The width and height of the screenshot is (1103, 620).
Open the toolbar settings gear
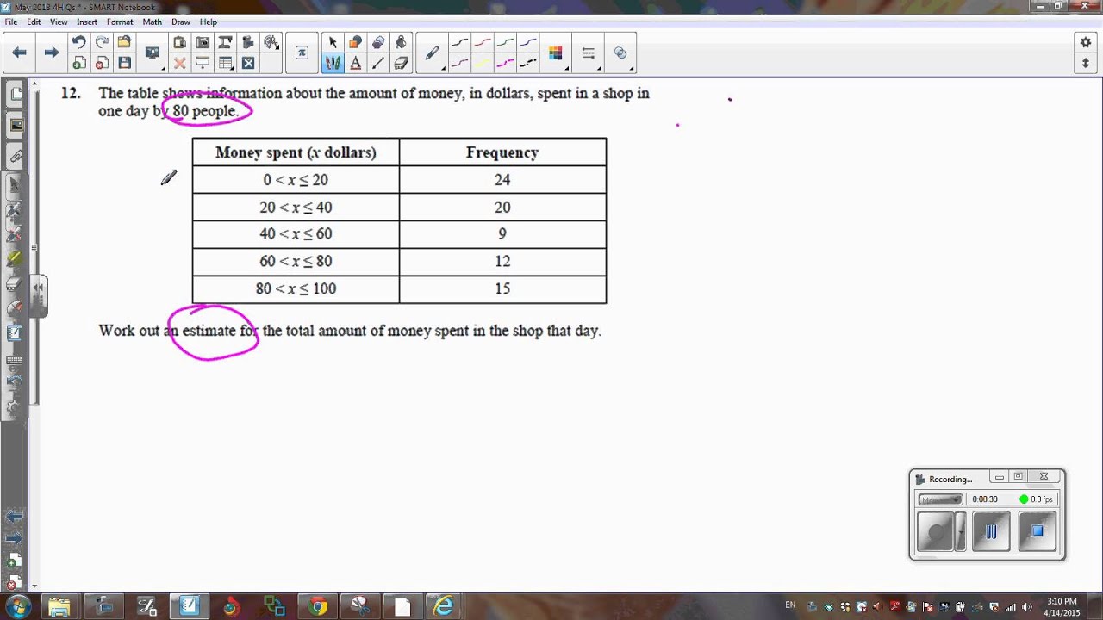(1087, 42)
